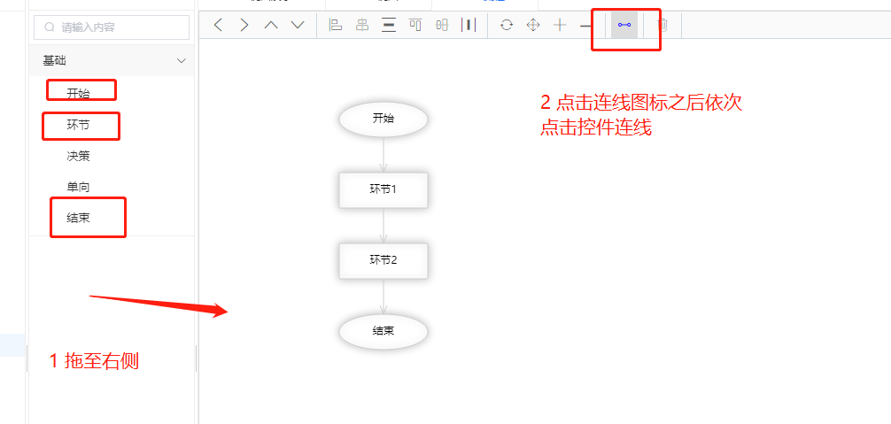The width and height of the screenshot is (891, 424).
Task: Click the left arrow move icon
Action: [x=219, y=25]
